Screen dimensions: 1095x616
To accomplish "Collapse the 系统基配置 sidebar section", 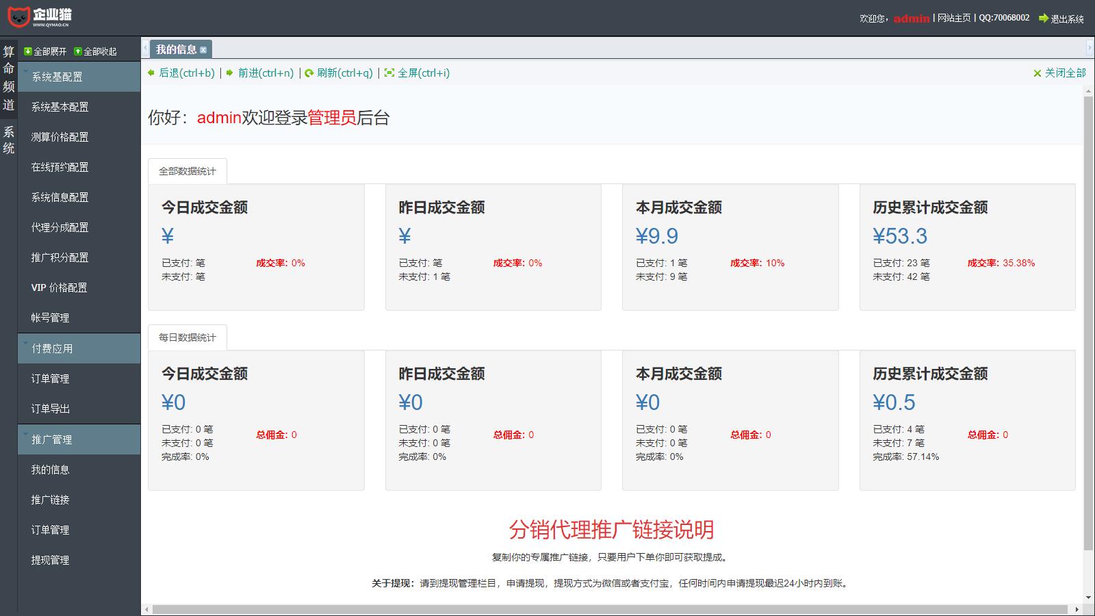I will (79, 77).
